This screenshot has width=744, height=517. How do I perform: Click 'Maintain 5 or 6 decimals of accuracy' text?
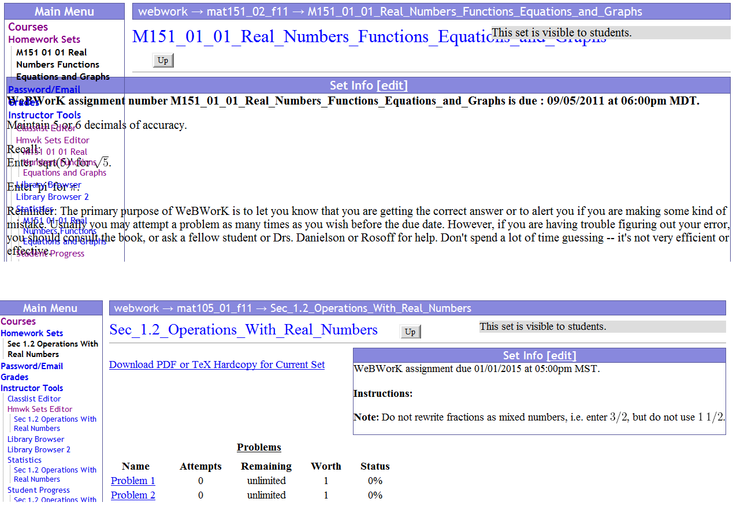coord(97,125)
